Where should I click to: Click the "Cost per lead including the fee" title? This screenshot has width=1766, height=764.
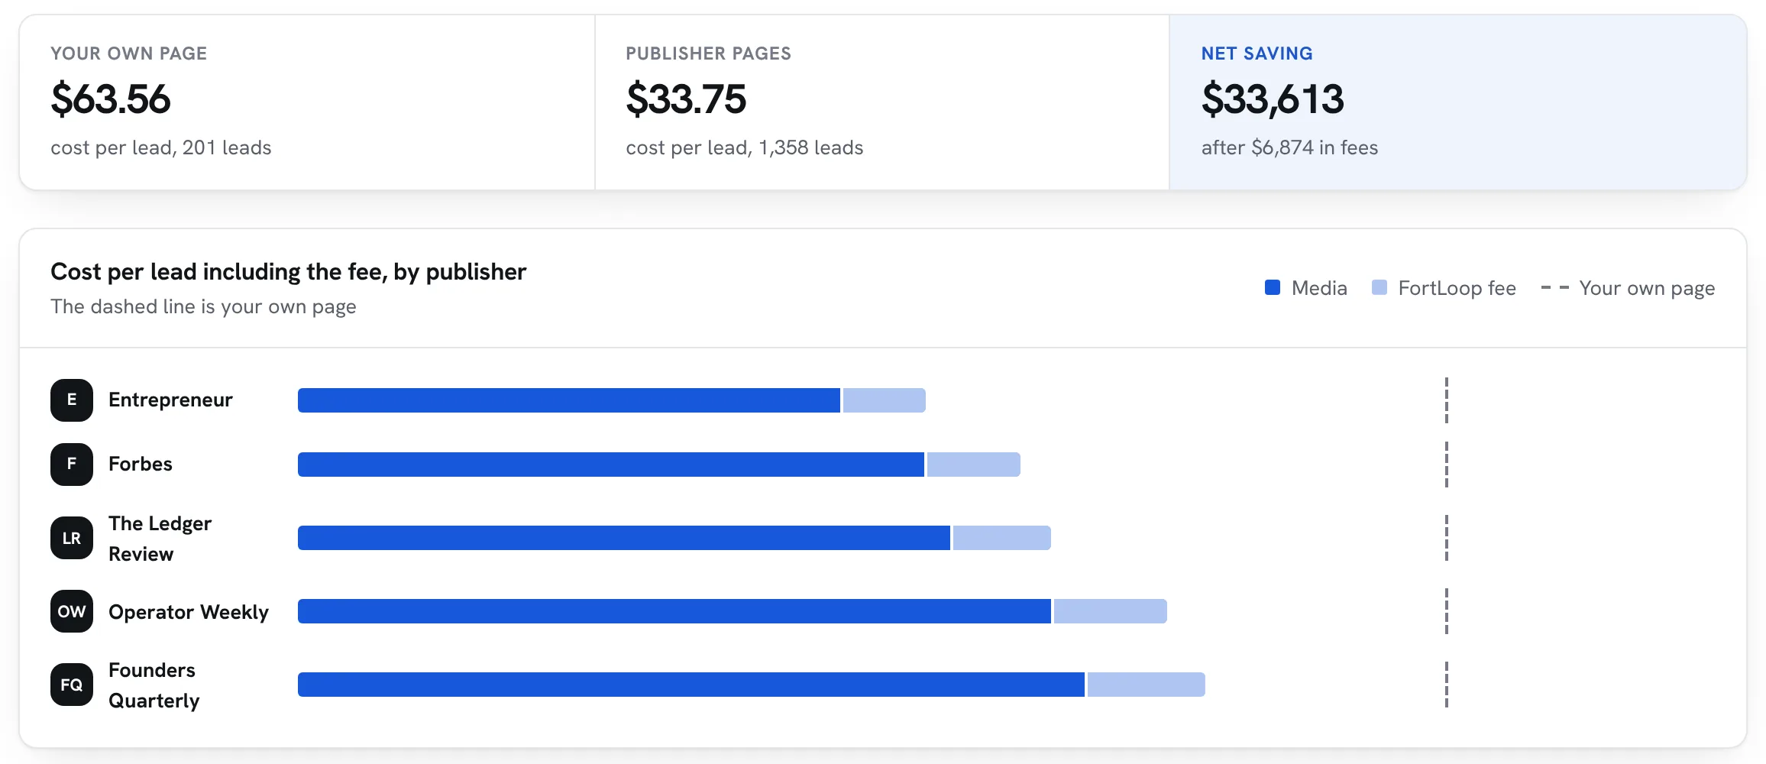[x=289, y=272]
